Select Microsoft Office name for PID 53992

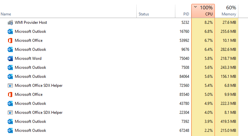click(29, 41)
